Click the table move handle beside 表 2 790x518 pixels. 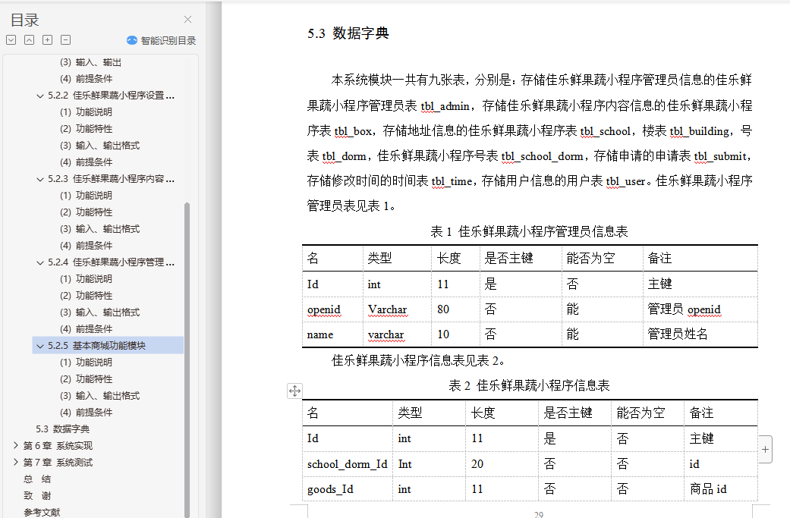coord(294,391)
